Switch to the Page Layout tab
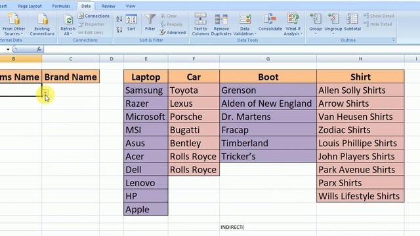This screenshot has width=420, height=236. (30, 6)
